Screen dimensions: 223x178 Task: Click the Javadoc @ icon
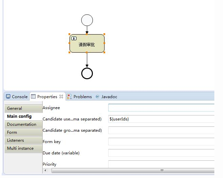[x=98, y=96]
